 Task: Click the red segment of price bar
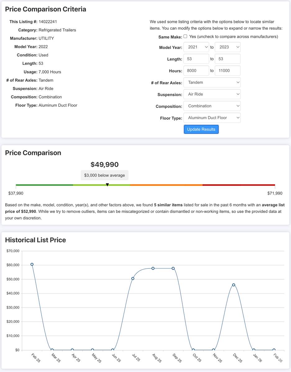click(x=239, y=185)
